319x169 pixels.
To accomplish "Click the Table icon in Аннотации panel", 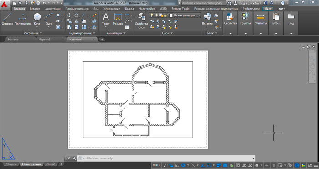I will [x=127, y=27].
